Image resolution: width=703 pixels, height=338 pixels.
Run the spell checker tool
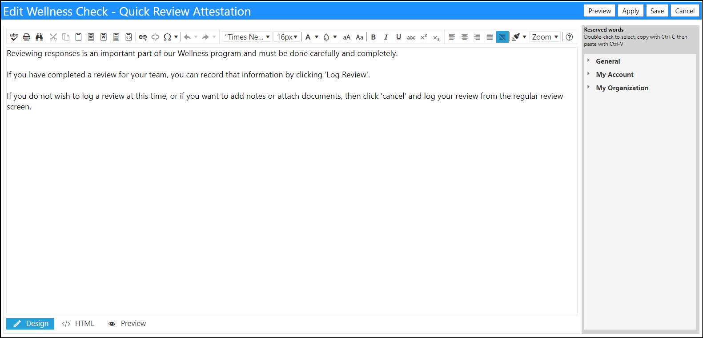tap(14, 37)
